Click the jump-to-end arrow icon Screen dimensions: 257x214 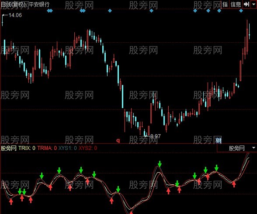[x=247, y=4]
